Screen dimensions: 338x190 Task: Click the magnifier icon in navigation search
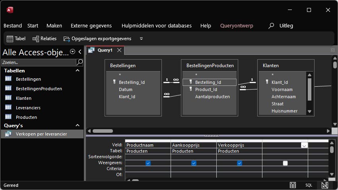click(80, 62)
